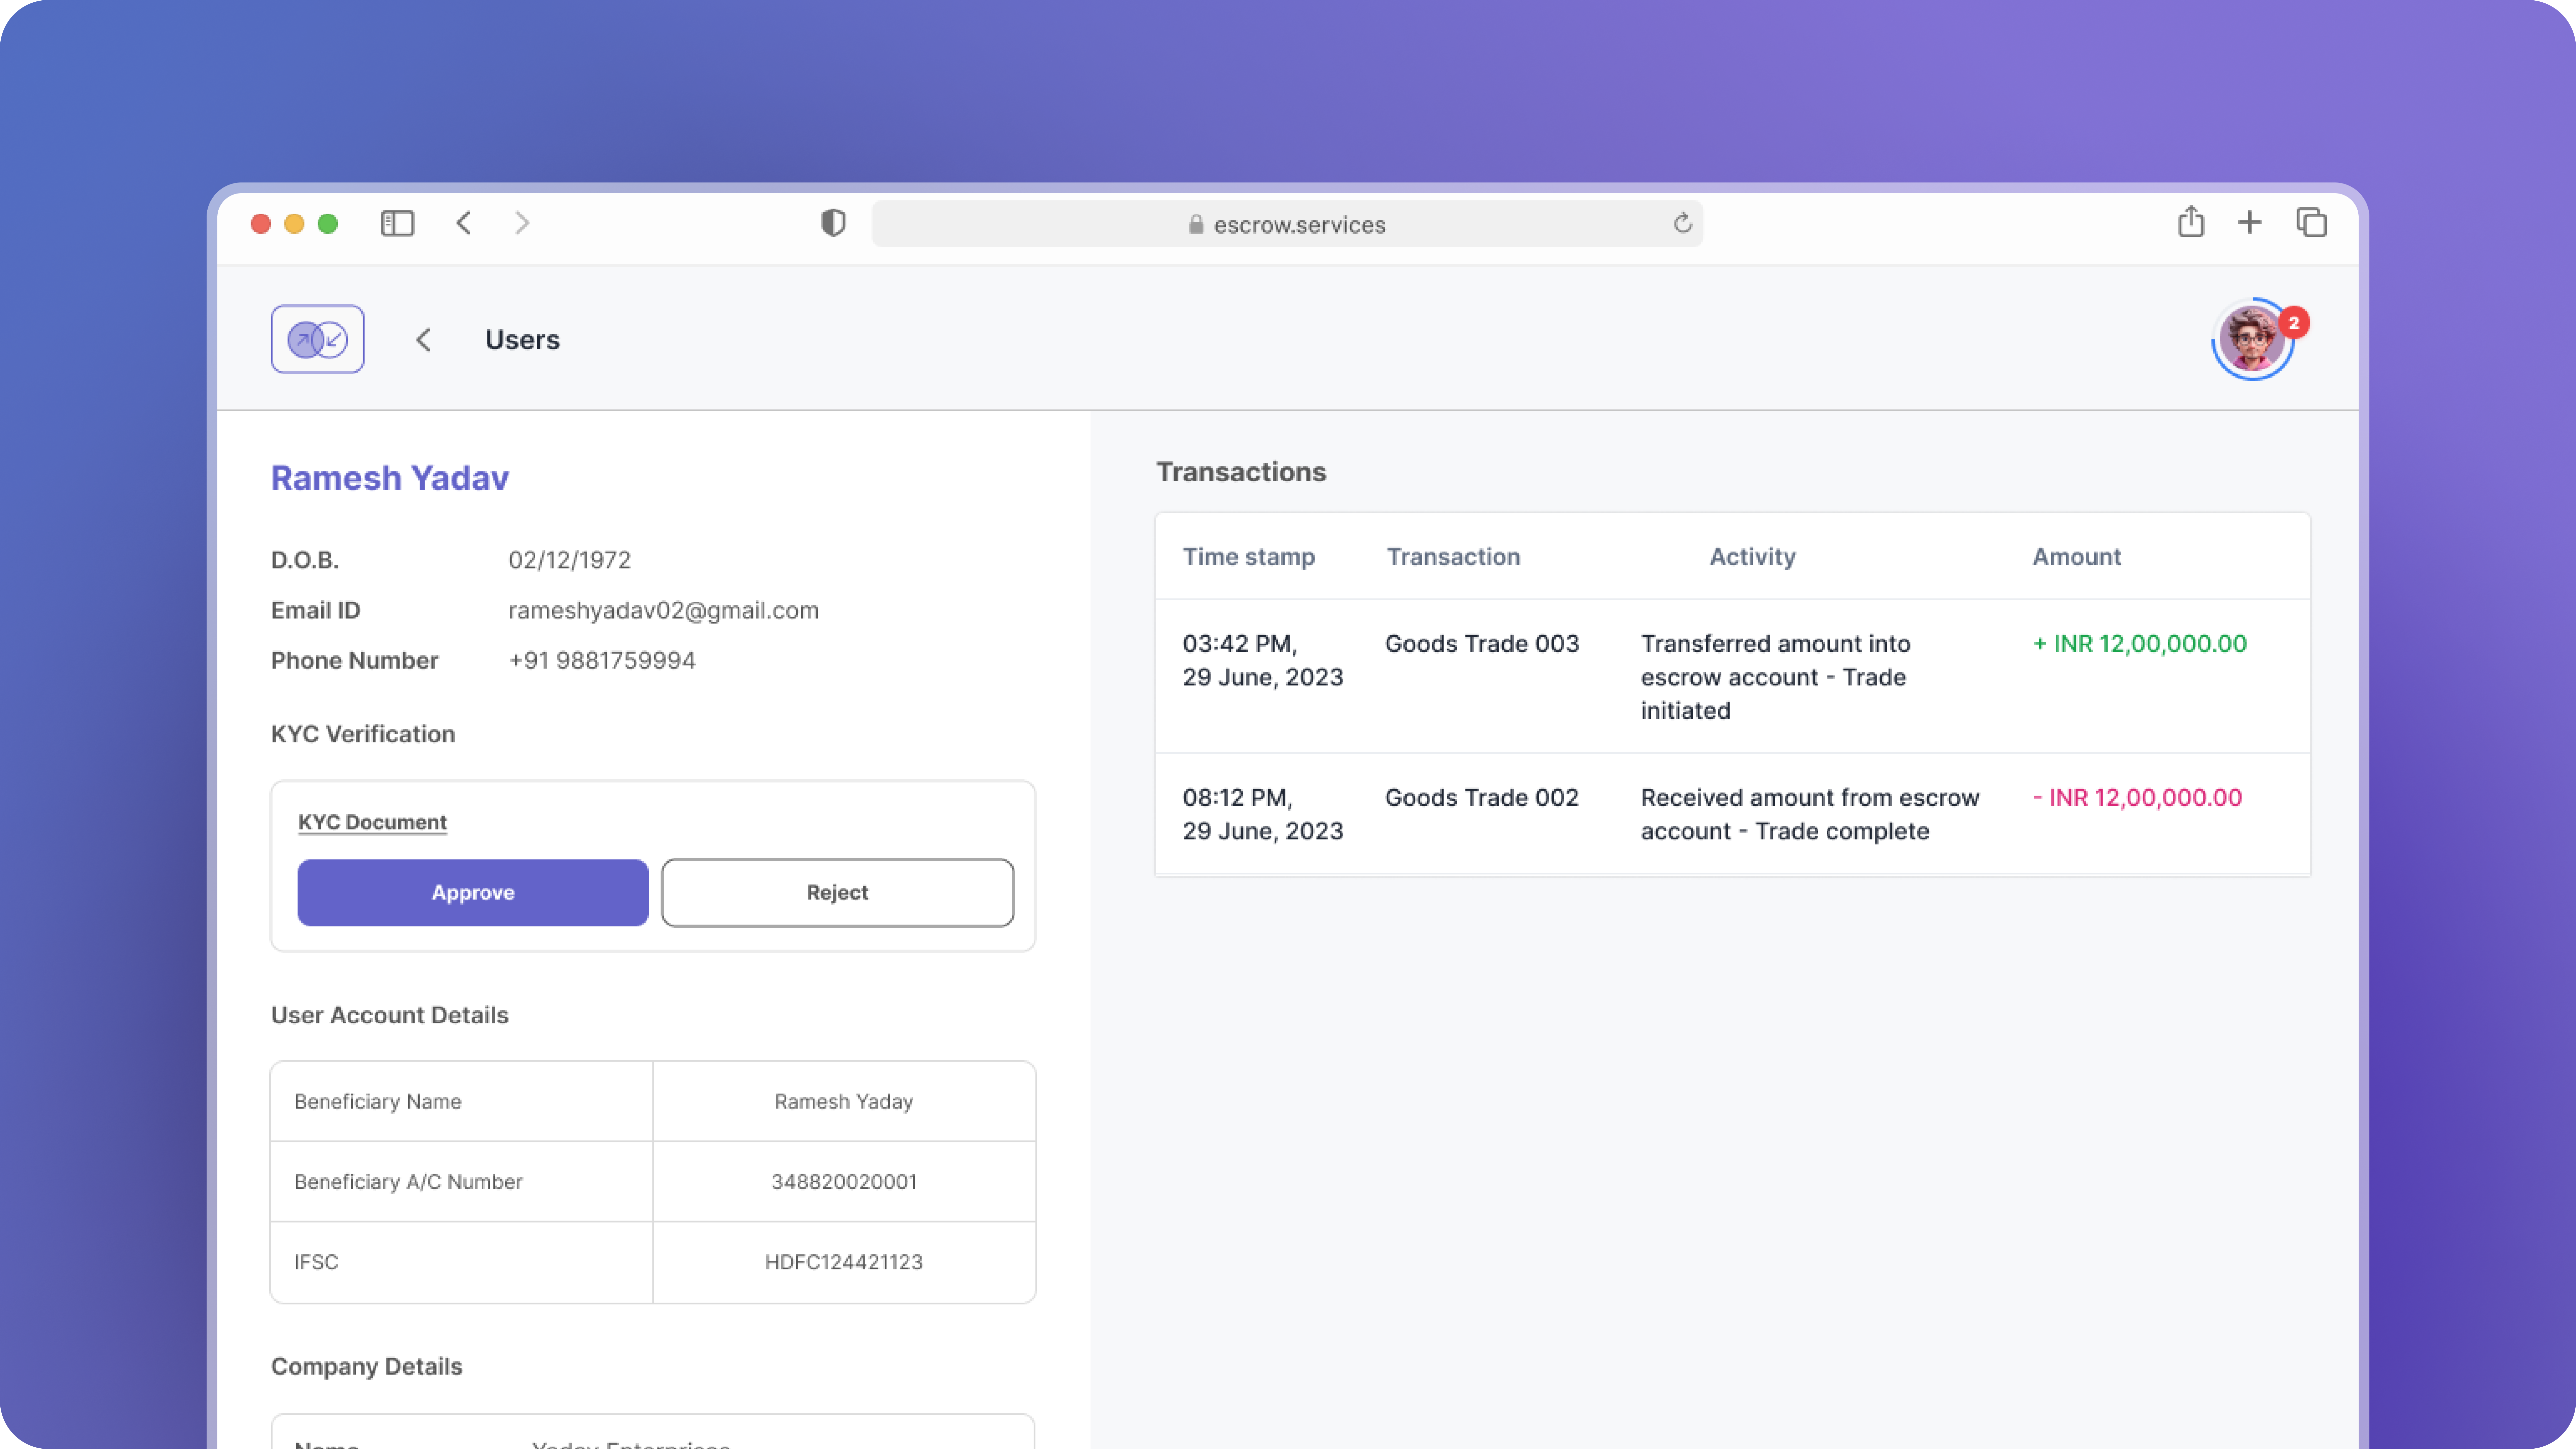2576x1449 pixels.
Task: Click the Beneficiary A/C Number label
Action: pyautogui.click(x=408, y=1182)
